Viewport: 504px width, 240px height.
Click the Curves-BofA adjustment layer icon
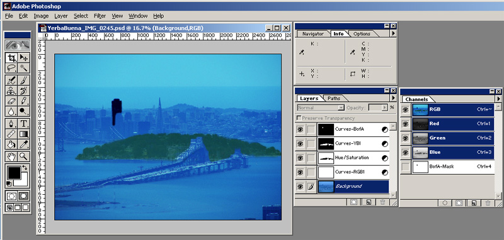tap(385, 129)
